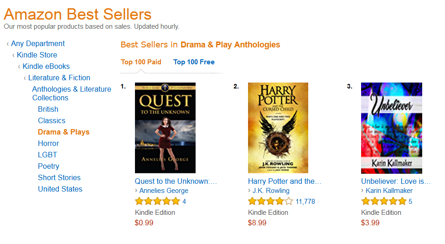Browse the Horror subcategory
The width and height of the screenshot is (445, 244).
point(48,144)
